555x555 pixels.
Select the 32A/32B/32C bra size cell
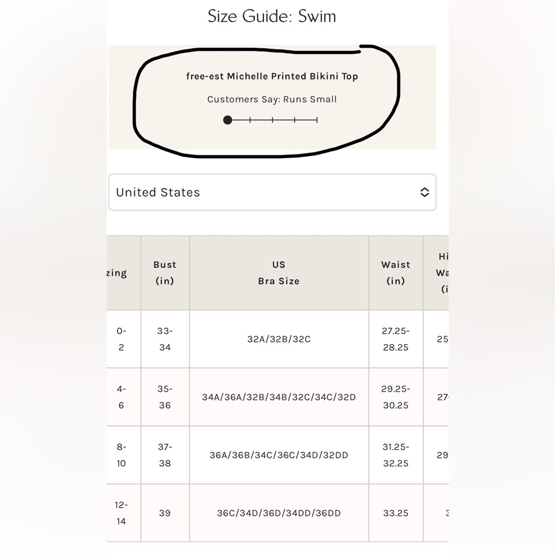pyautogui.click(x=279, y=339)
